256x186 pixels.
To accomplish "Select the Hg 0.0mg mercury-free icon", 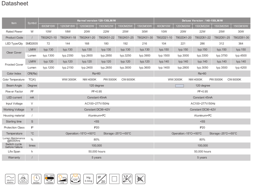I will (89, 180).
